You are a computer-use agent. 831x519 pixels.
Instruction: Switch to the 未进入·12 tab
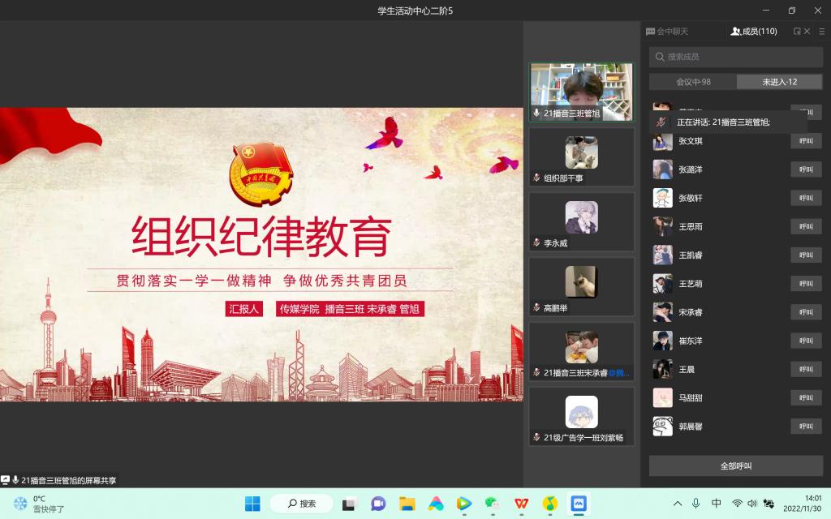780,82
